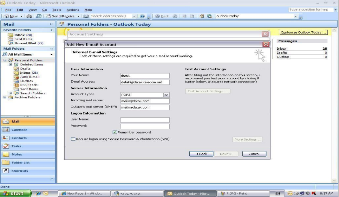Expand the Archive Folders node
Screen dimensions: 339x197
coord(5,97)
